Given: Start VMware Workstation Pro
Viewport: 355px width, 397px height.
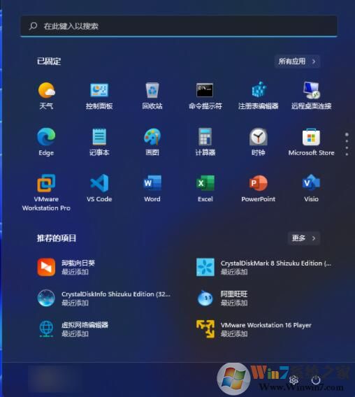Looking at the screenshot, I should (x=46, y=193).
